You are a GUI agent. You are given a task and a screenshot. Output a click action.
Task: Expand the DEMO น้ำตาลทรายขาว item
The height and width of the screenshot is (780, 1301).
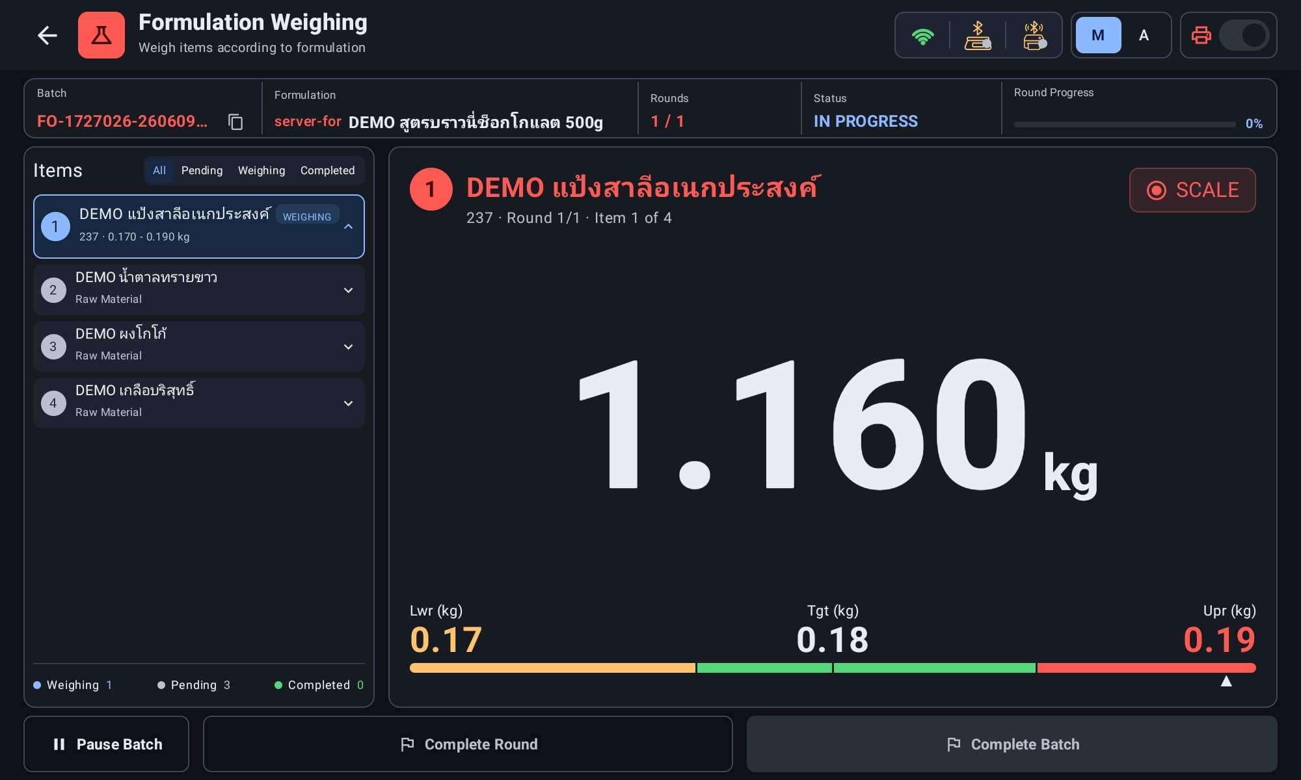[348, 290]
